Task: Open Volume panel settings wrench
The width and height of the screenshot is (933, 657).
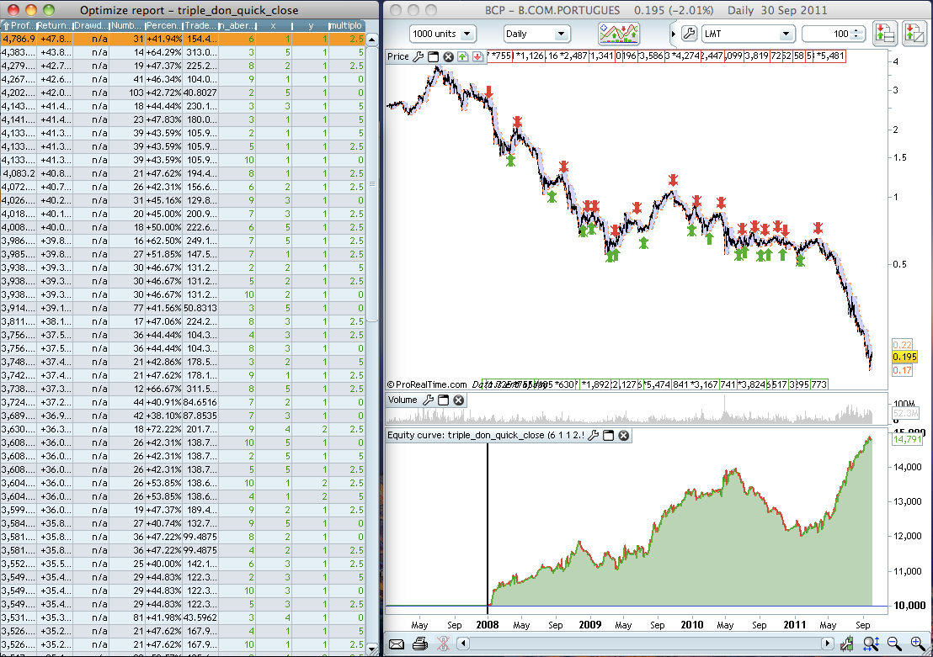Action: pyautogui.click(x=428, y=400)
